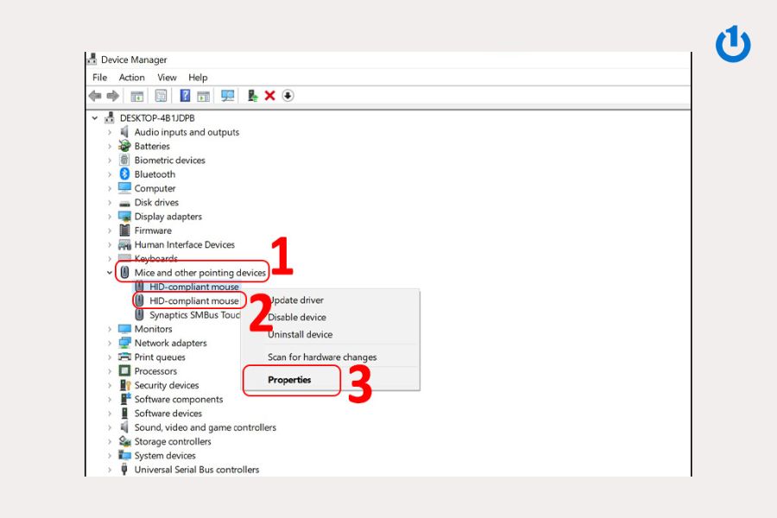Collapse the DESKTOP-4B1JDPB root node

point(95,118)
